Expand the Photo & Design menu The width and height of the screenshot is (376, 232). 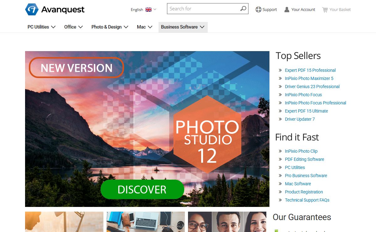(x=110, y=27)
